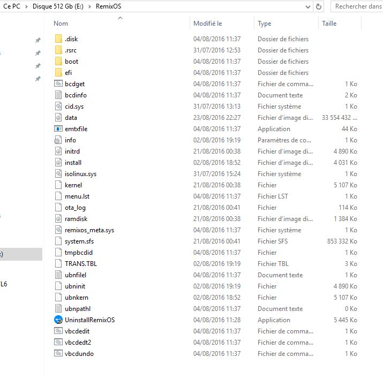Click the 853 332 Ko size value
This screenshot has width=383, height=380.
click(x=342, y=241)
